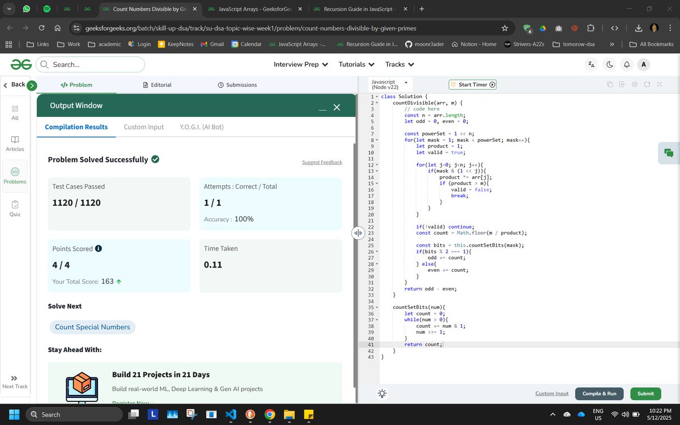Viewport: 680px width, 425px height.
Task: Click the Points Scored info icon
Action: [x=99, y=249]
